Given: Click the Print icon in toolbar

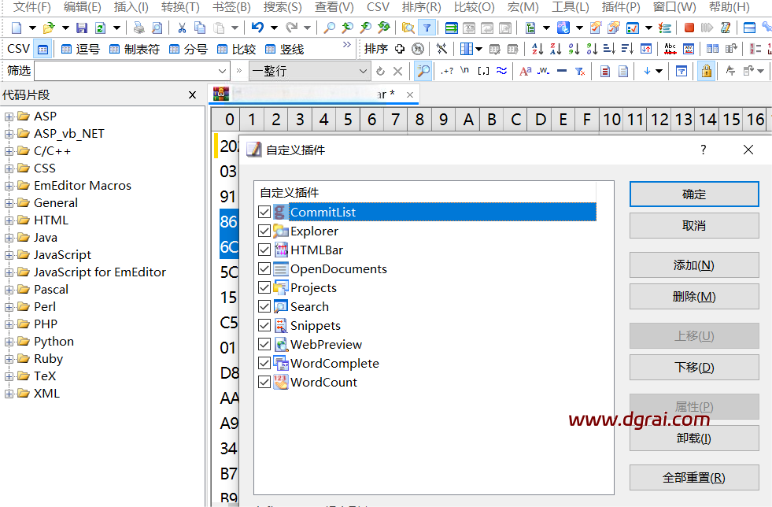Looking at the screenshot, I should (x=139, y=28).
